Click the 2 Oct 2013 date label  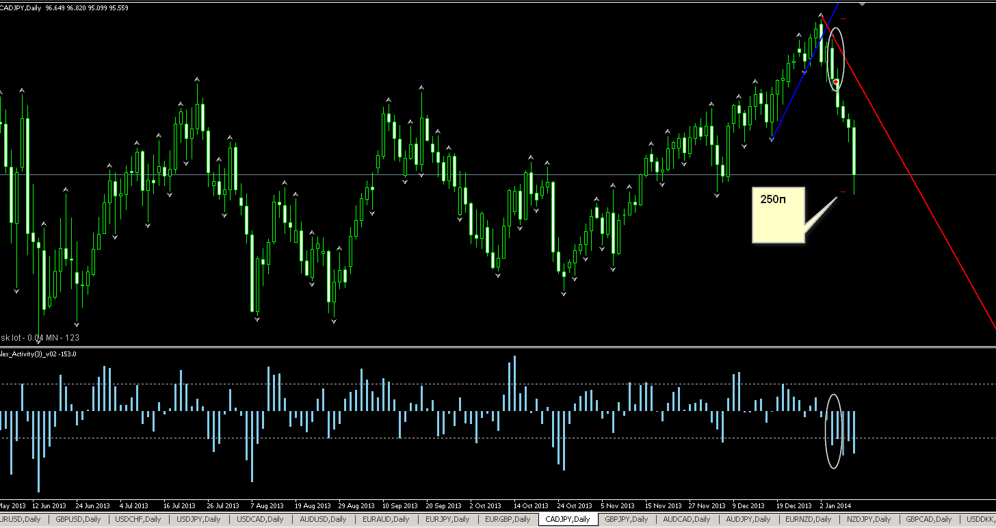pyautogui.click(x=485, y=506)
